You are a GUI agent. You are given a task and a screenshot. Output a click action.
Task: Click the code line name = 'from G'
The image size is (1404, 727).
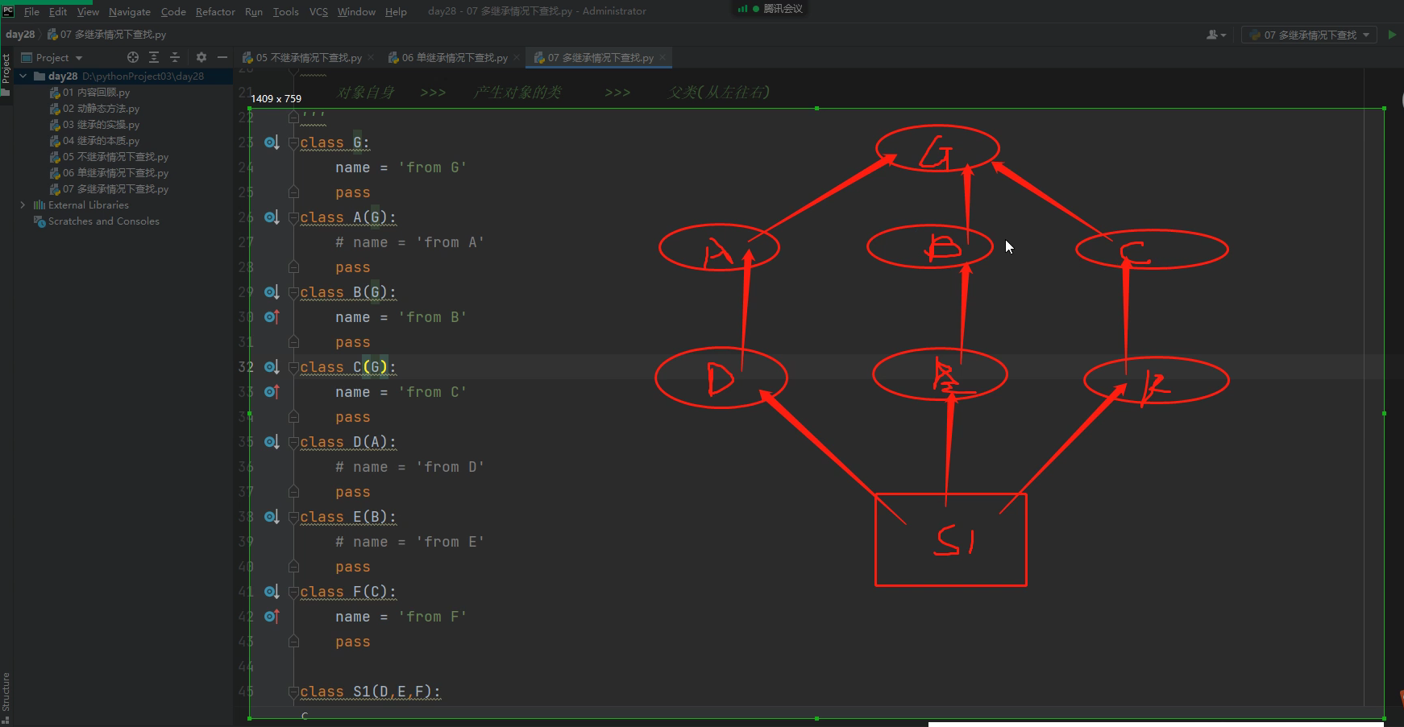[x=401, y=167]
